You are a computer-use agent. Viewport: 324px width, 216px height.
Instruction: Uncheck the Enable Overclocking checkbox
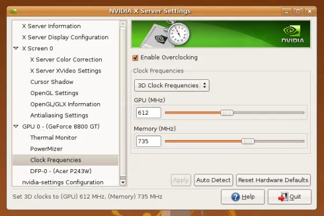[x=135, y=57]
